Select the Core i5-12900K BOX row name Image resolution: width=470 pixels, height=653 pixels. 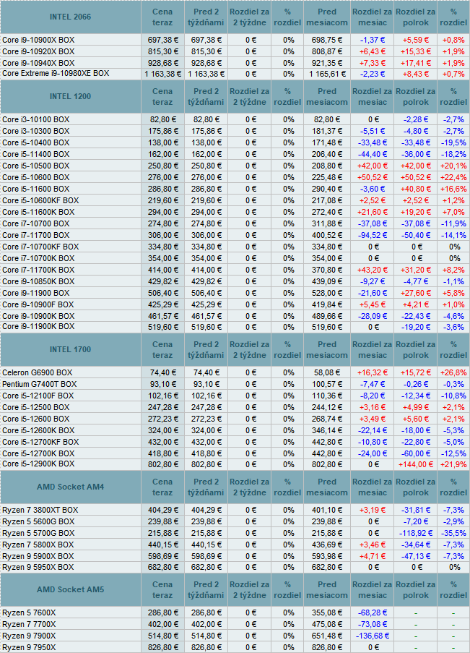click(38, 464)
